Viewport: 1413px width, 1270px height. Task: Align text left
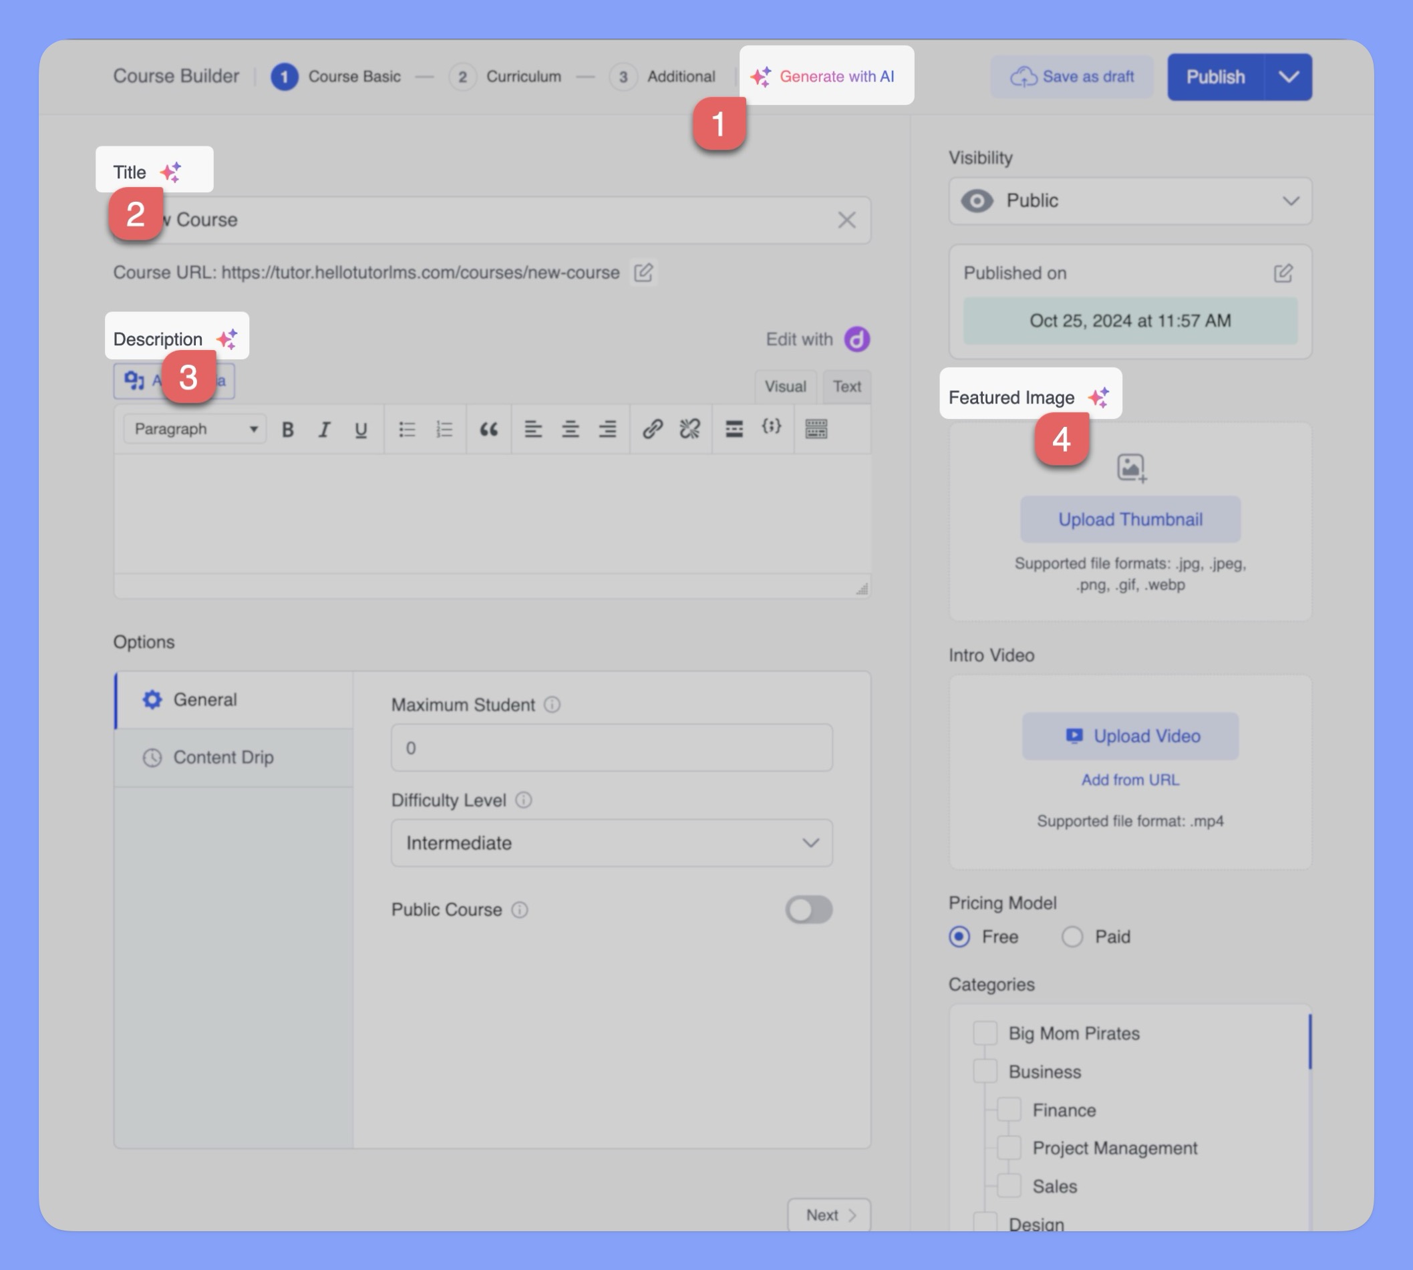click(533, 429)
